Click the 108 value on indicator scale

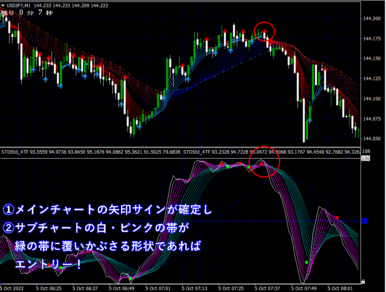pyautogui.click(x=366, y=151)
